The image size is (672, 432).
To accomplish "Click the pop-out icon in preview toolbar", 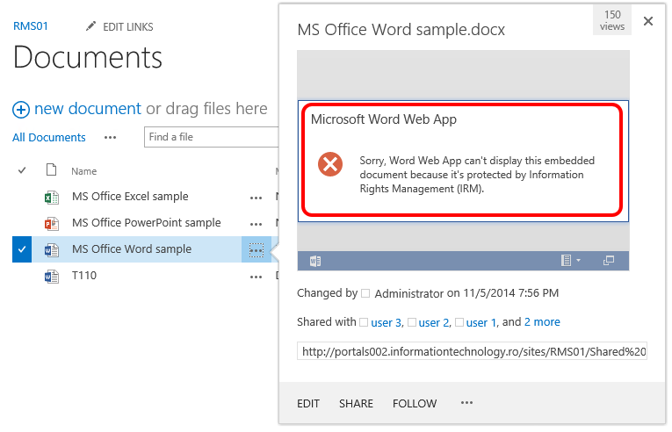I will click(x=609, y=260).
